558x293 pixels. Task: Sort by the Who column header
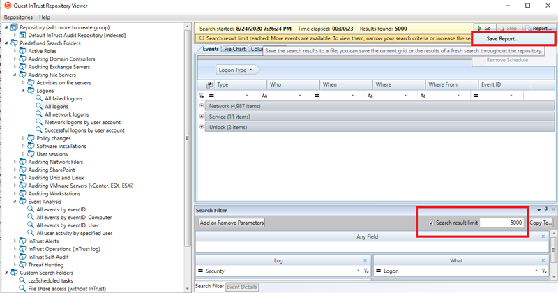(x=293, y=84)
